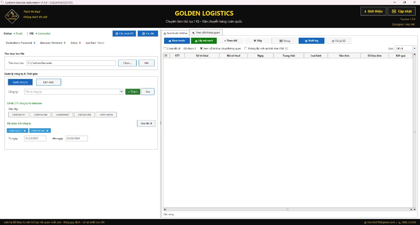Export log with Xuất log
This screenshot has width=420, height=225.
[x=311, y=41]
